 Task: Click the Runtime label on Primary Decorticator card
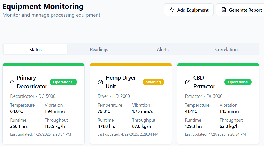pyautogui.click(x=18, y=120)
